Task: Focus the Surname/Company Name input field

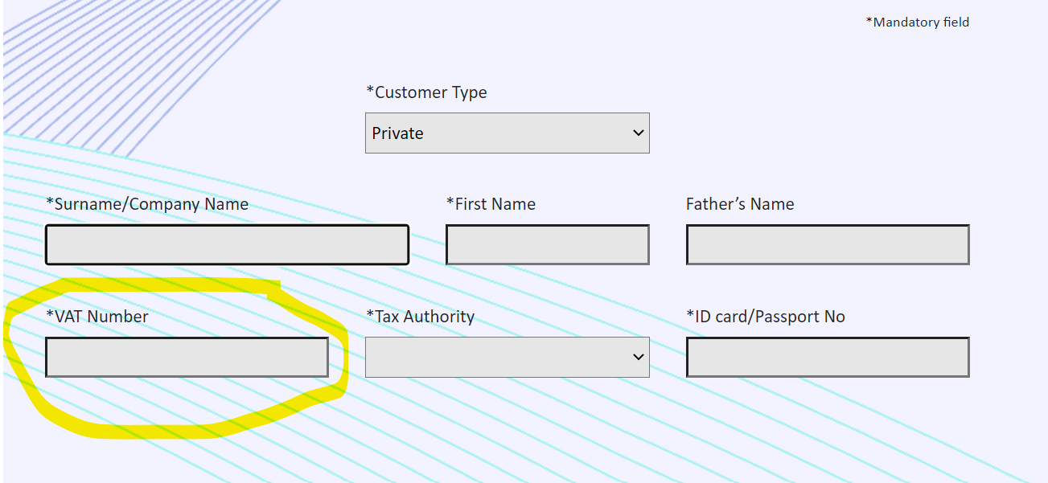Action: [x=227, y=245]
